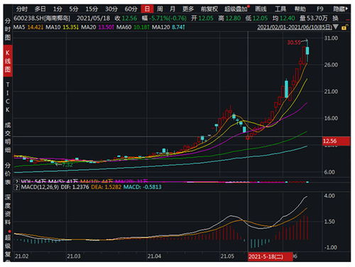Expand hidden panel via 隐藏 arrow
355x267 pixels.
point(341,9)
